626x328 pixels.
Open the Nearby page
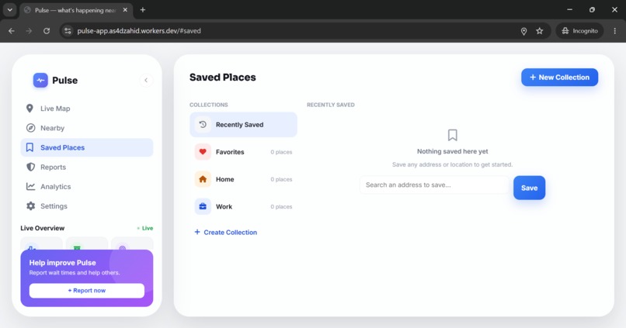point(87,128)
